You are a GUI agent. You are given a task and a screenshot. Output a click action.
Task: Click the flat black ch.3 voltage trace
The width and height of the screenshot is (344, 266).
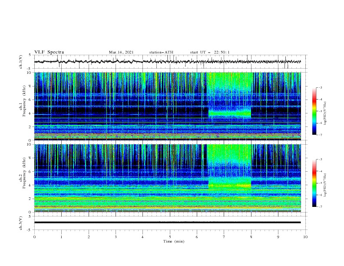point(167,223)
